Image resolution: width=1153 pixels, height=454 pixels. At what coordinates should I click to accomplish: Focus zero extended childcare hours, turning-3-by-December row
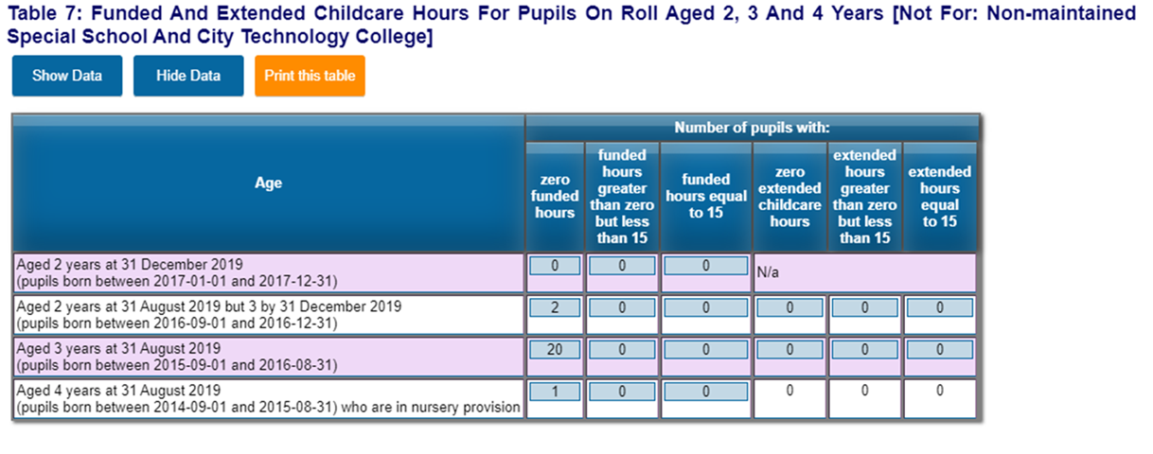[x=789, y=308]
